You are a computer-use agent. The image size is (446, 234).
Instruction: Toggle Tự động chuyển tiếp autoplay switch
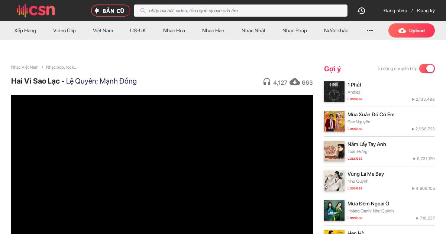pos(427,69)
